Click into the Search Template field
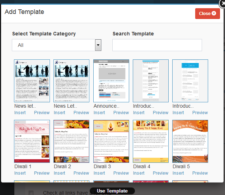225x195 pixels. (157, 45)
